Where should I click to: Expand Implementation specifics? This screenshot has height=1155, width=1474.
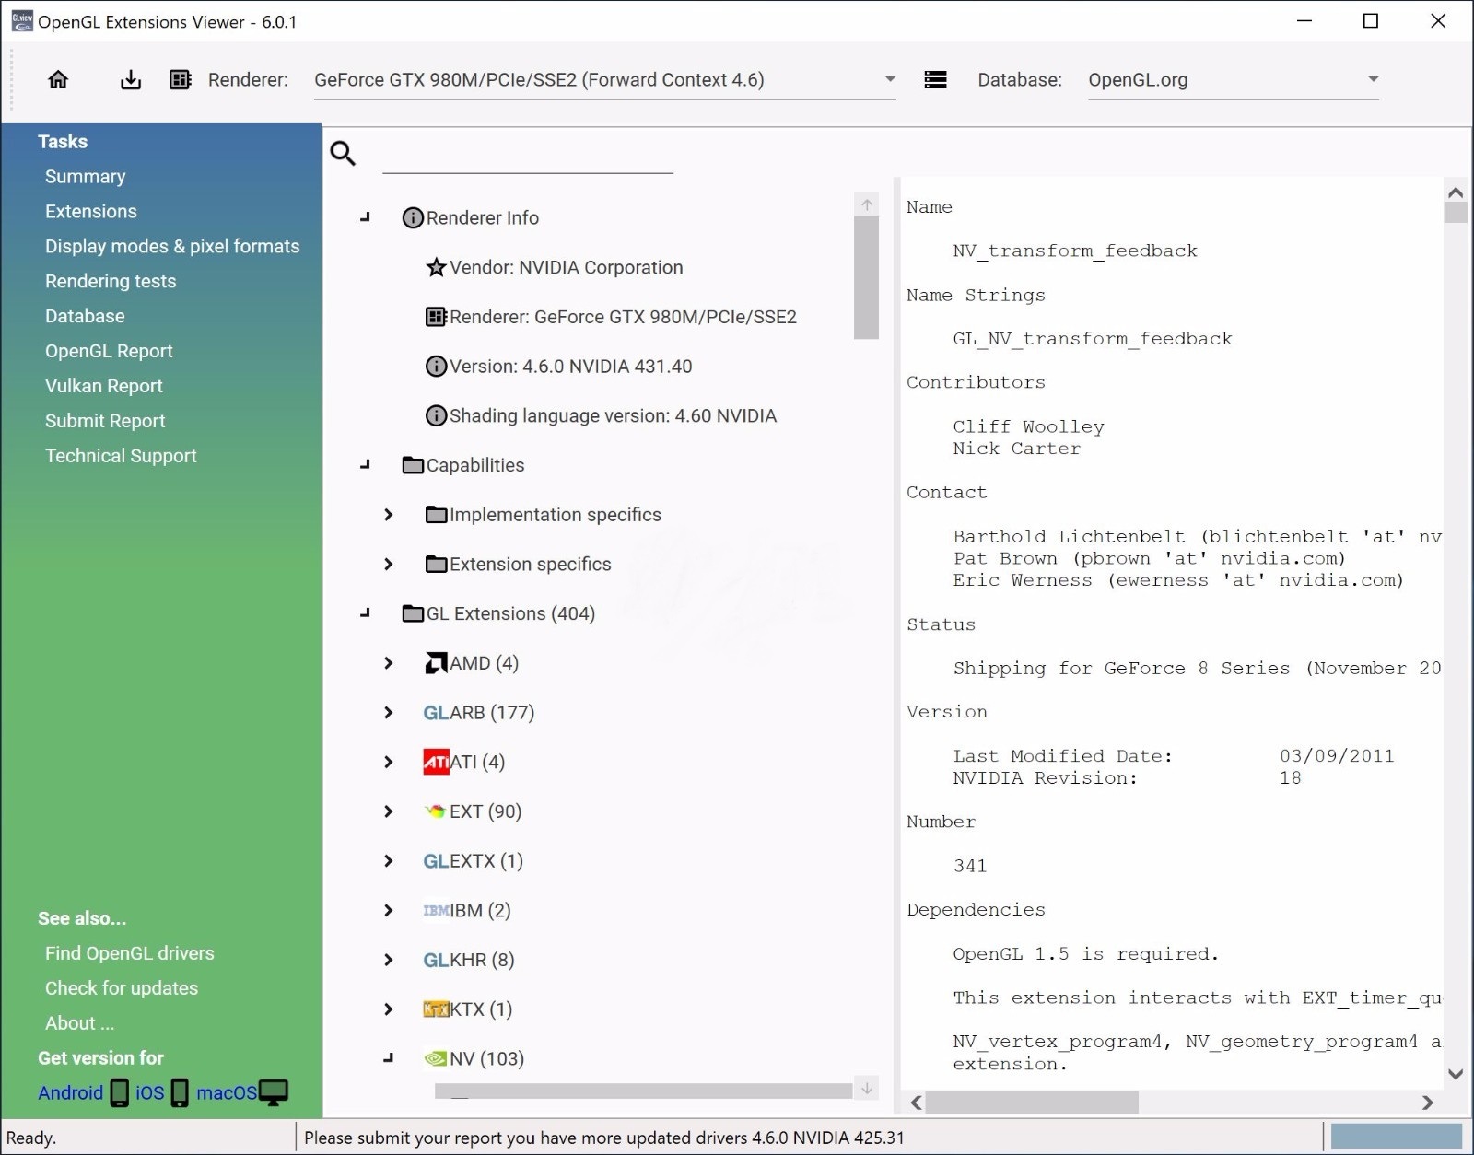point(389,515)
